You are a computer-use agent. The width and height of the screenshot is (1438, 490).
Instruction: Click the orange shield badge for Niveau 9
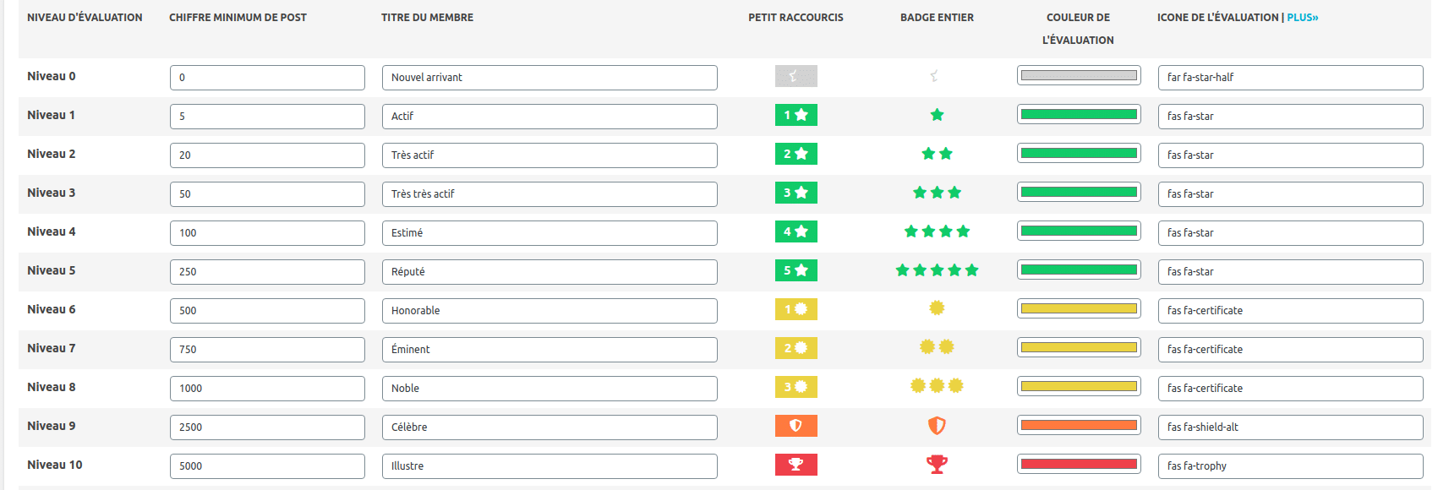point(796,426)
